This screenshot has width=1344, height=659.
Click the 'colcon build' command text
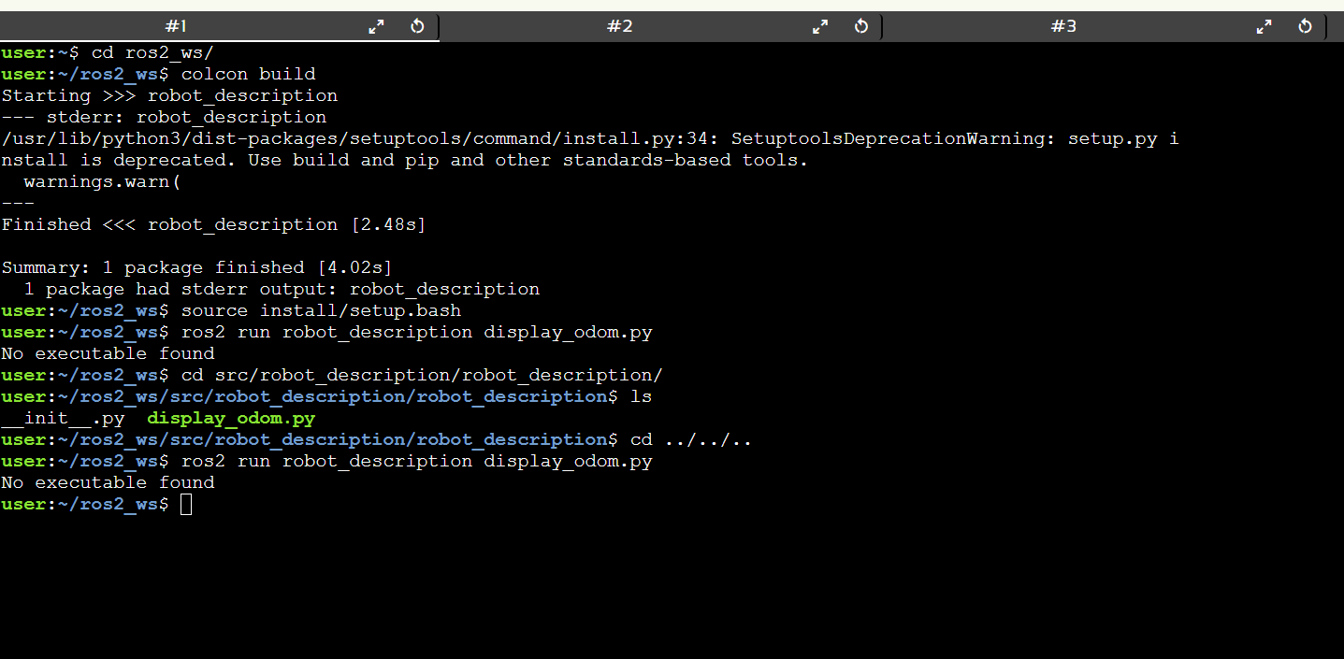[x=248, y=74]
